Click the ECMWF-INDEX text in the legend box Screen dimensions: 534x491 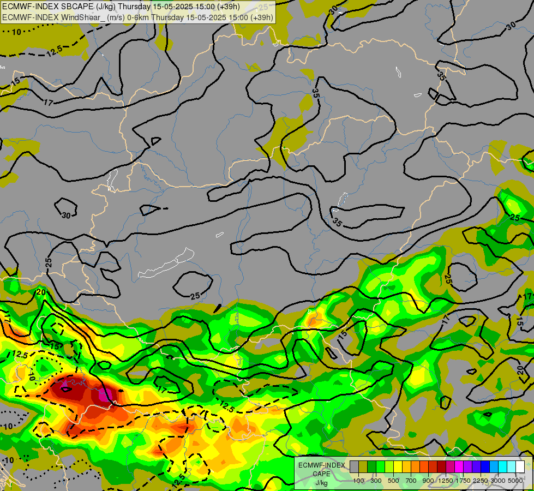pos(321,465)
